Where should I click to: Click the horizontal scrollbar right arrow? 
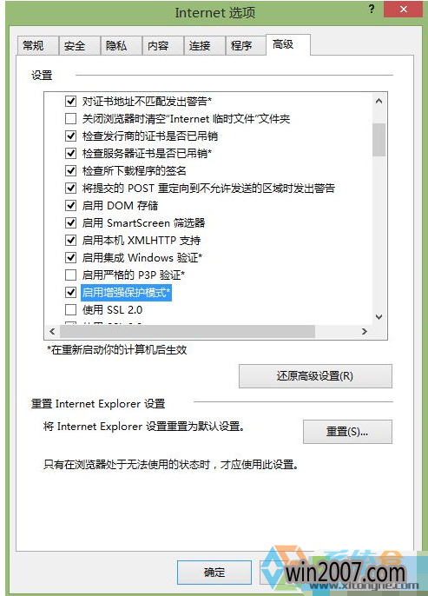365,332
